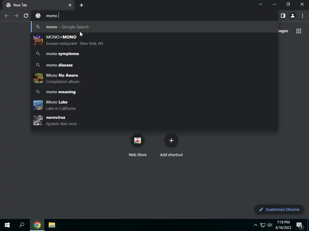This screenshot has width=309, height=231.
Task: Click the browser Forward arrow
Action: [16, 16]
